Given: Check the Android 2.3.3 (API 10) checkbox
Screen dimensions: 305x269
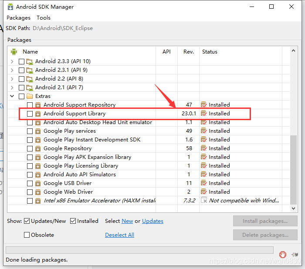Looking at the screenshot, I should (21, 62).
